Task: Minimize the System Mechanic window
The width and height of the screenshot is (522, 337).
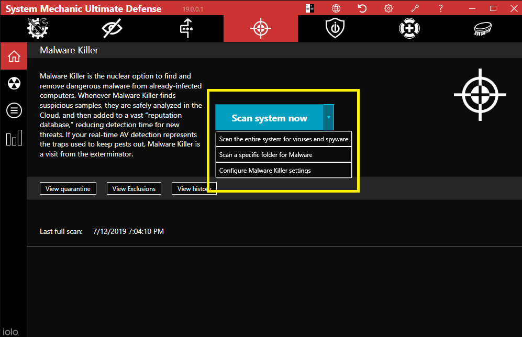Action: point(472,9)
